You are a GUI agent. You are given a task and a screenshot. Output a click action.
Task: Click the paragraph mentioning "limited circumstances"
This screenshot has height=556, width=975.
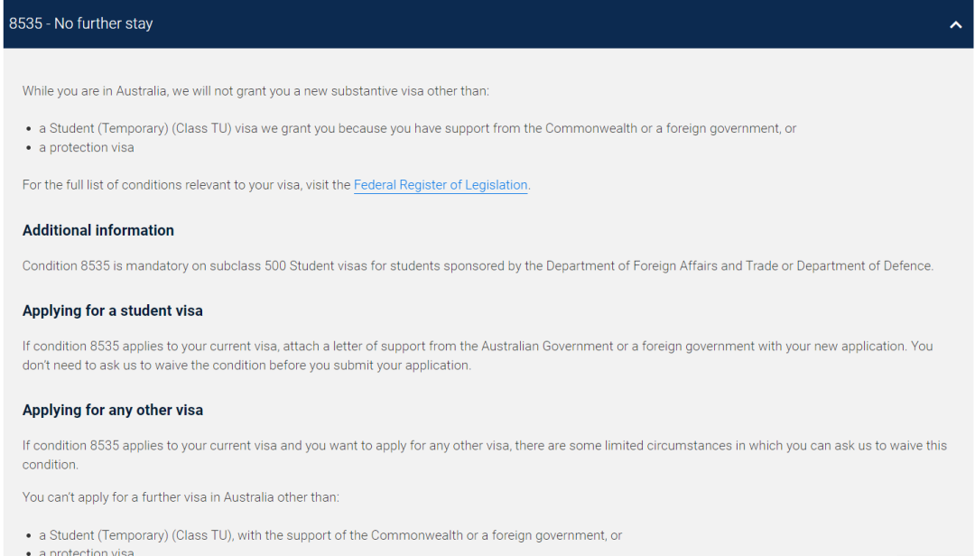pyautogui.click(x=485, y=455)
